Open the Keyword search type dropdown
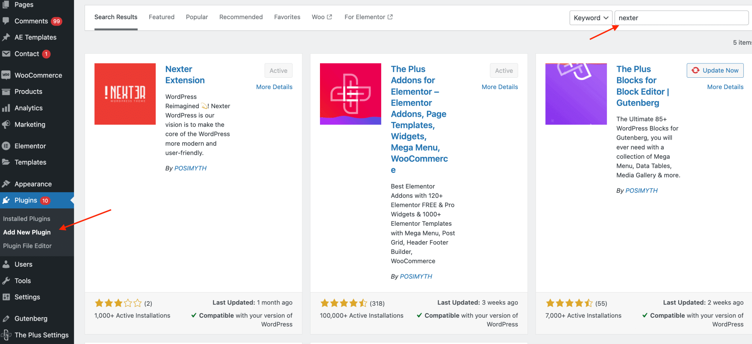The image size is (752, 344). (591, 18)
